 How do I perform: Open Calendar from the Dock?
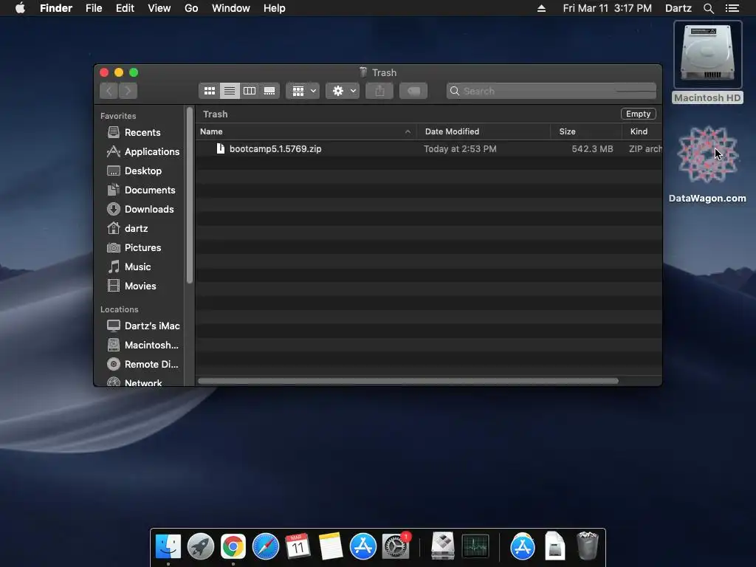[x=298, y=546]
